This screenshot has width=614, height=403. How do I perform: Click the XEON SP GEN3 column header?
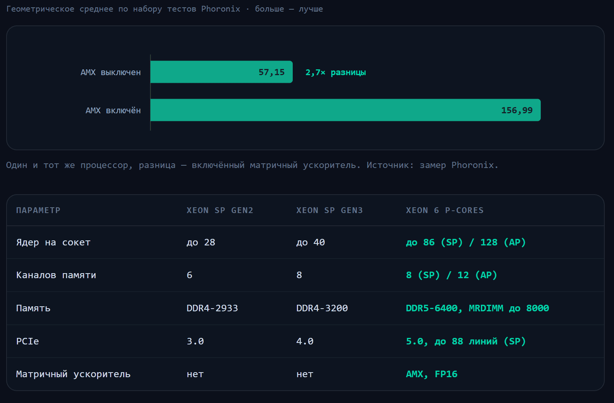(329, 210)
